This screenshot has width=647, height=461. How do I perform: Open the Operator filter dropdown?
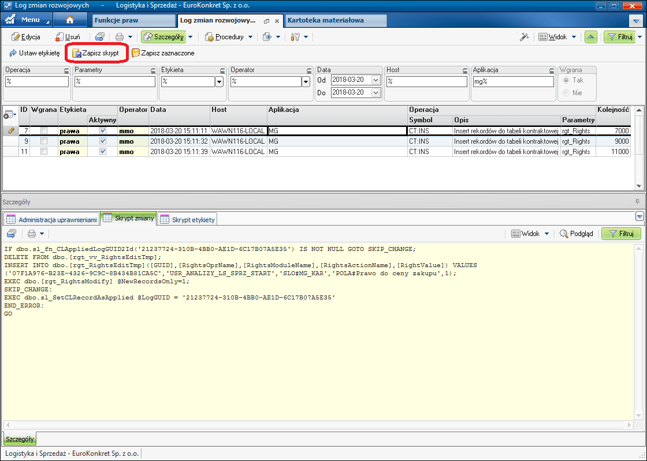tap(306, 81)
